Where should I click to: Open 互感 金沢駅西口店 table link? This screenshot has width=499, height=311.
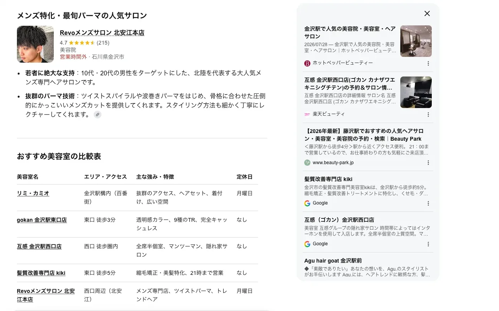(x=39, y=246)
